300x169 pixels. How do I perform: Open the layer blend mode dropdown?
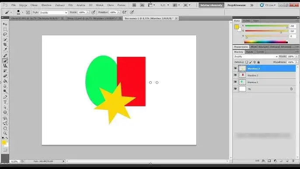coord(256,56)
